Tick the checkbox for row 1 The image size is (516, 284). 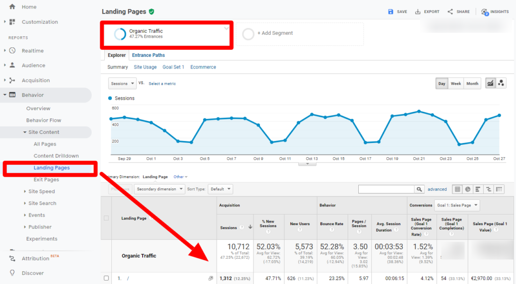point(106,278)
